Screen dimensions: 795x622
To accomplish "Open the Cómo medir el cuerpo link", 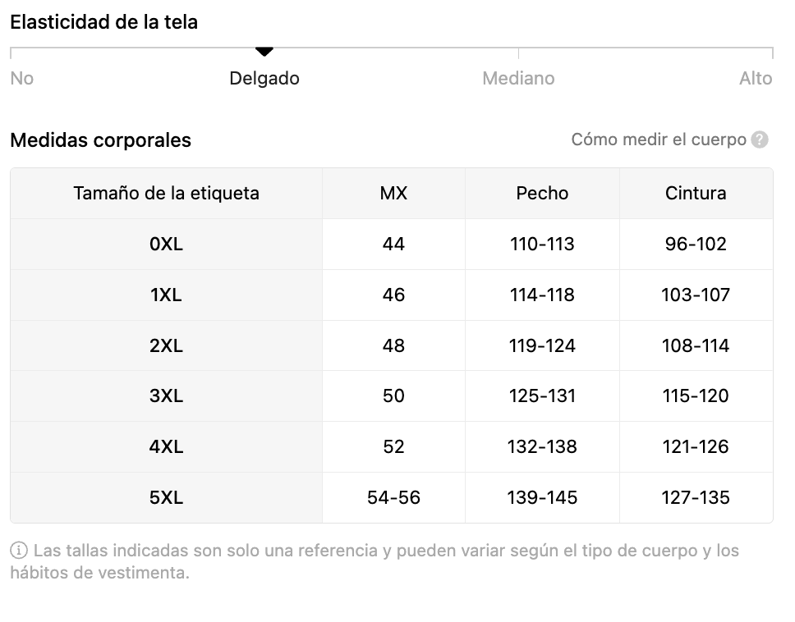I will click(x=659, y=139).
